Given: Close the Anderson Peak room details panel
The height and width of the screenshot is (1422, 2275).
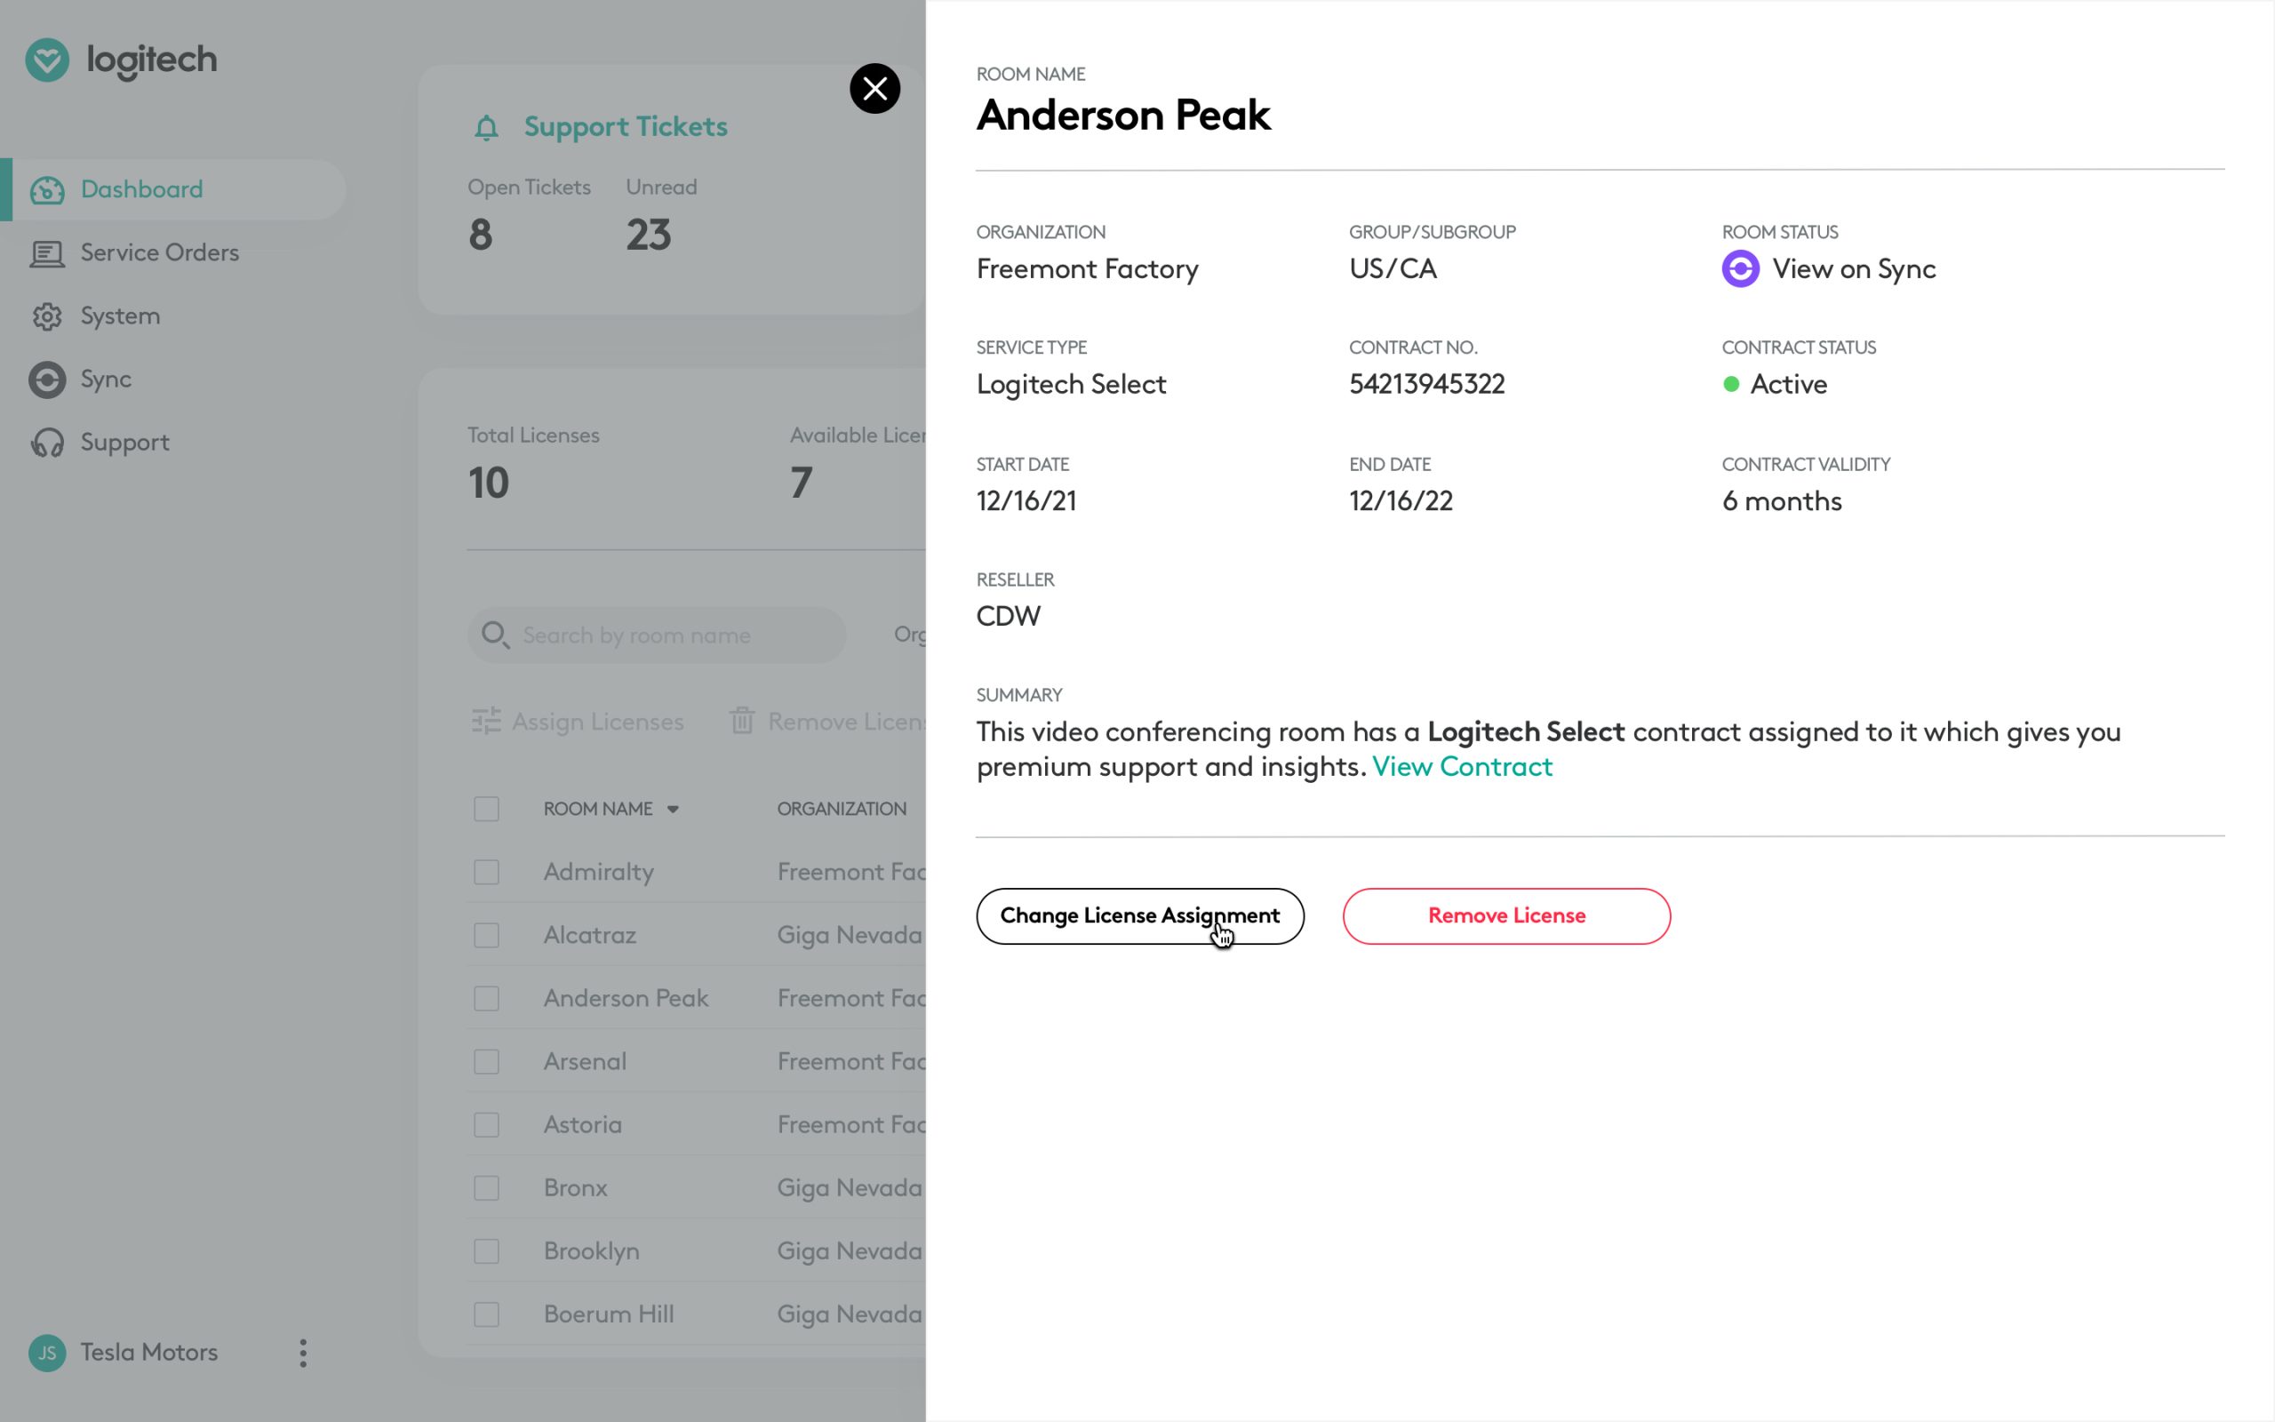Looking at the screenshot, I should [874, 88].
